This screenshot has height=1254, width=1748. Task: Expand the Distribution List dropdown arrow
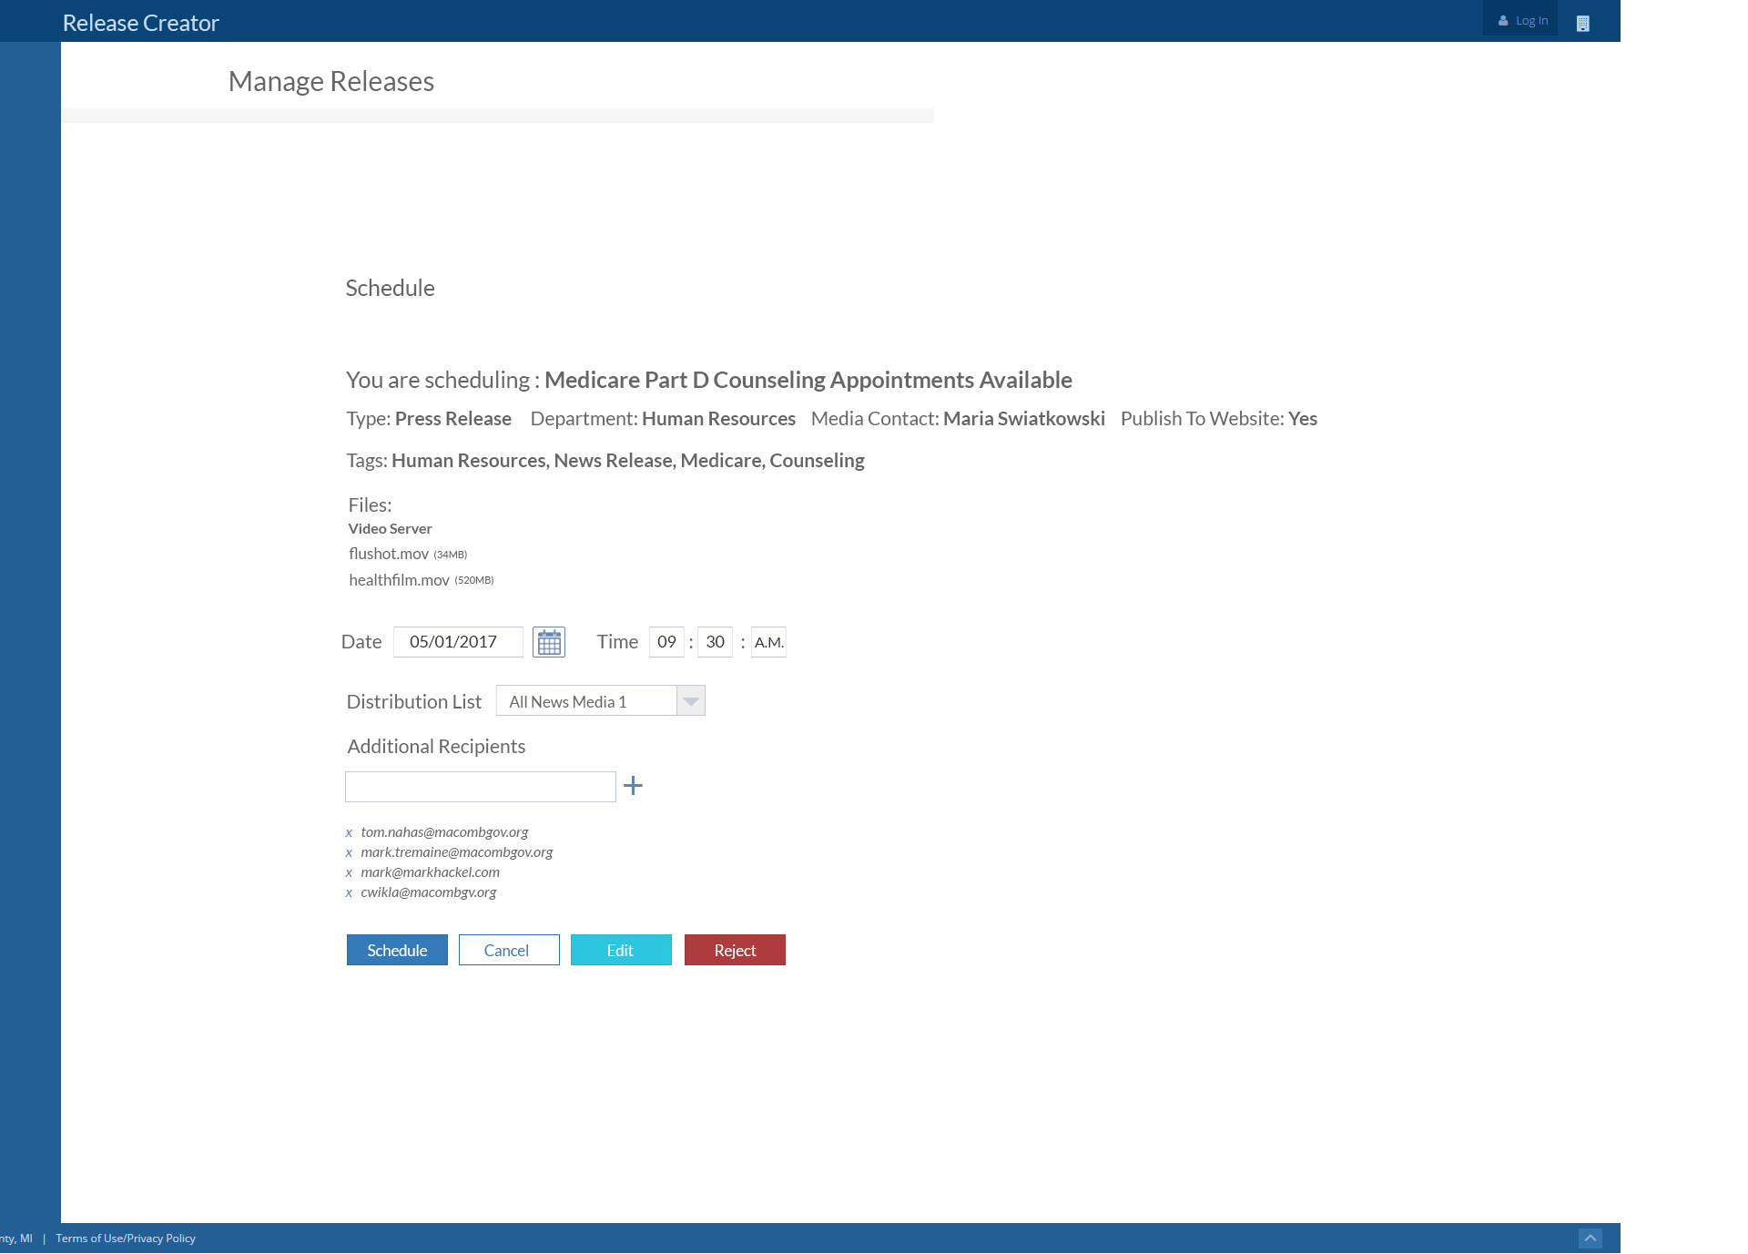[x=691, y=701]
